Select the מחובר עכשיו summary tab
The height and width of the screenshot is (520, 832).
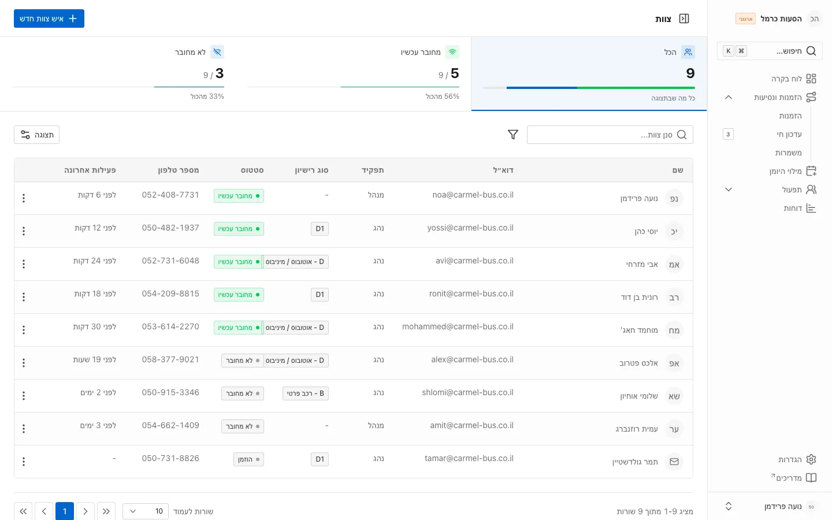(354, 74)
